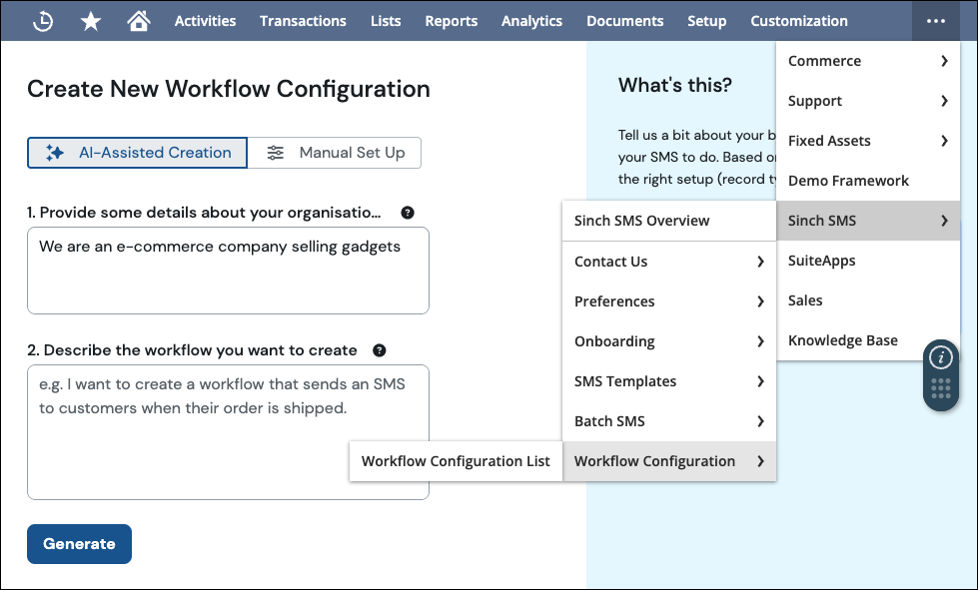Click the help icon beside workflow description
This screenshot has width=978, height=590.
pyautogui.click(x=380, y=350)
